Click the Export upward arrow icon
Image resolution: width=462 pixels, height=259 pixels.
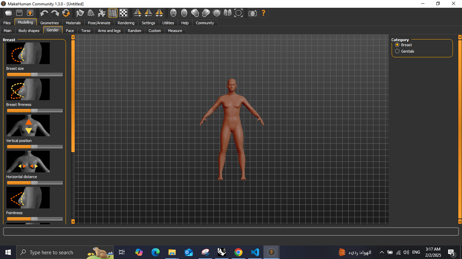coord(30,13)
